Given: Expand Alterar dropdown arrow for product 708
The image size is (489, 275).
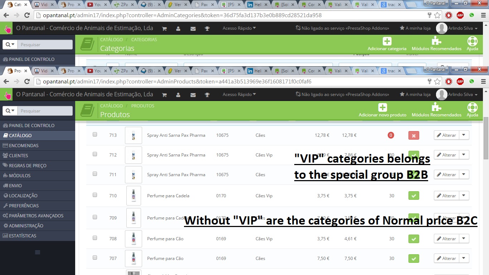Looking at the screenshot, I should [464, 238].
